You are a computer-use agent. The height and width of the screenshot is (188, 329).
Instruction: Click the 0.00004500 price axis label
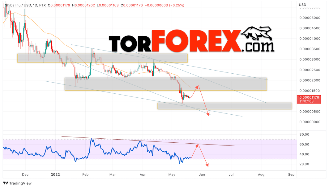click(310, 28)
